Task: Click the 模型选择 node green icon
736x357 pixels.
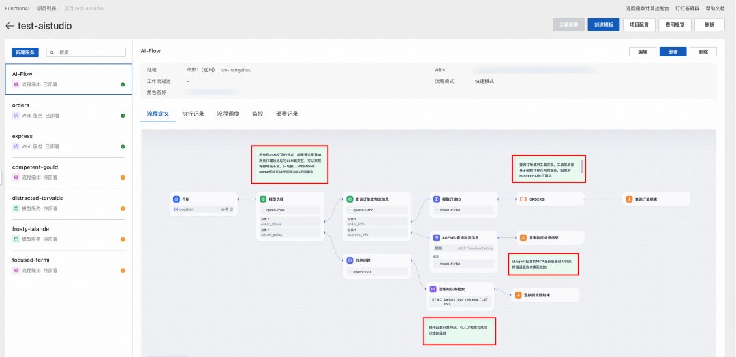Action: (x=263, y=199)
